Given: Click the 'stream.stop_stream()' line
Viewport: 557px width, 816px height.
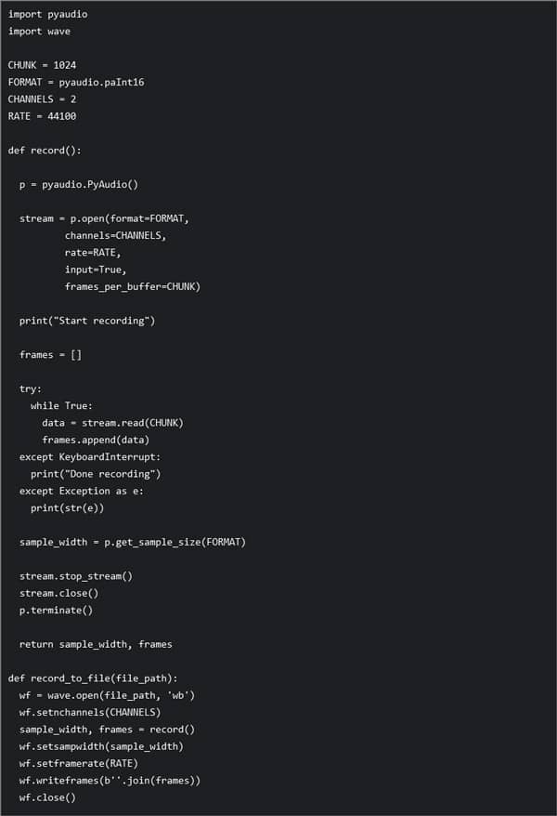Looking at the screenshot, I should pos(76,576).
